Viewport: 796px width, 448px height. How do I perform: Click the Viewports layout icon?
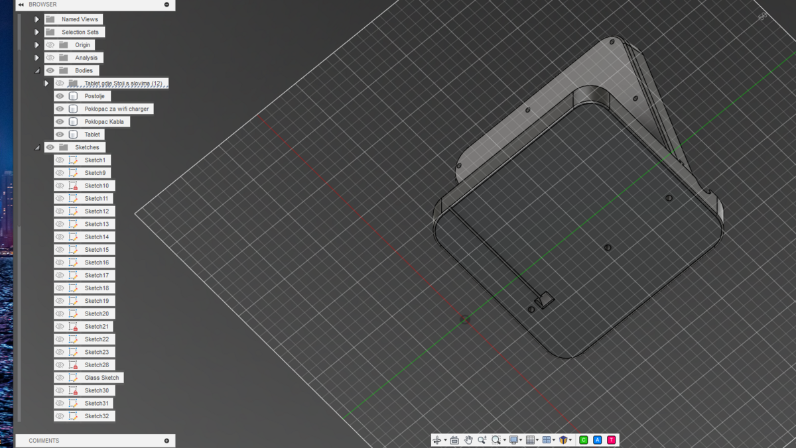(547, 440)
